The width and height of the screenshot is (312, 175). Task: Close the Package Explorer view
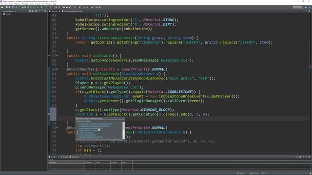coord(16,11)
